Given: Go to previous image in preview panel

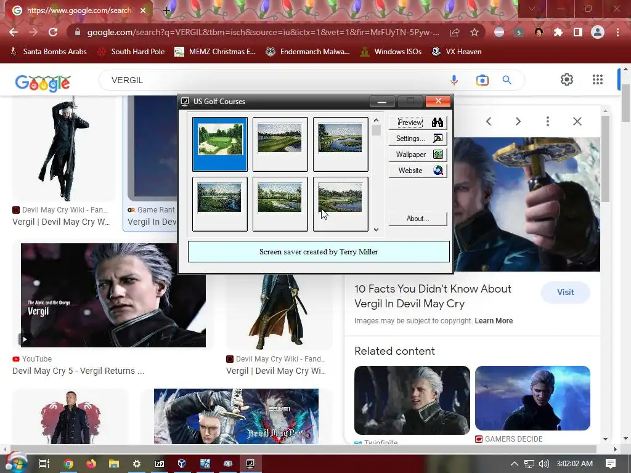Looking at the screenshot, I should click(x=489, y=121).
